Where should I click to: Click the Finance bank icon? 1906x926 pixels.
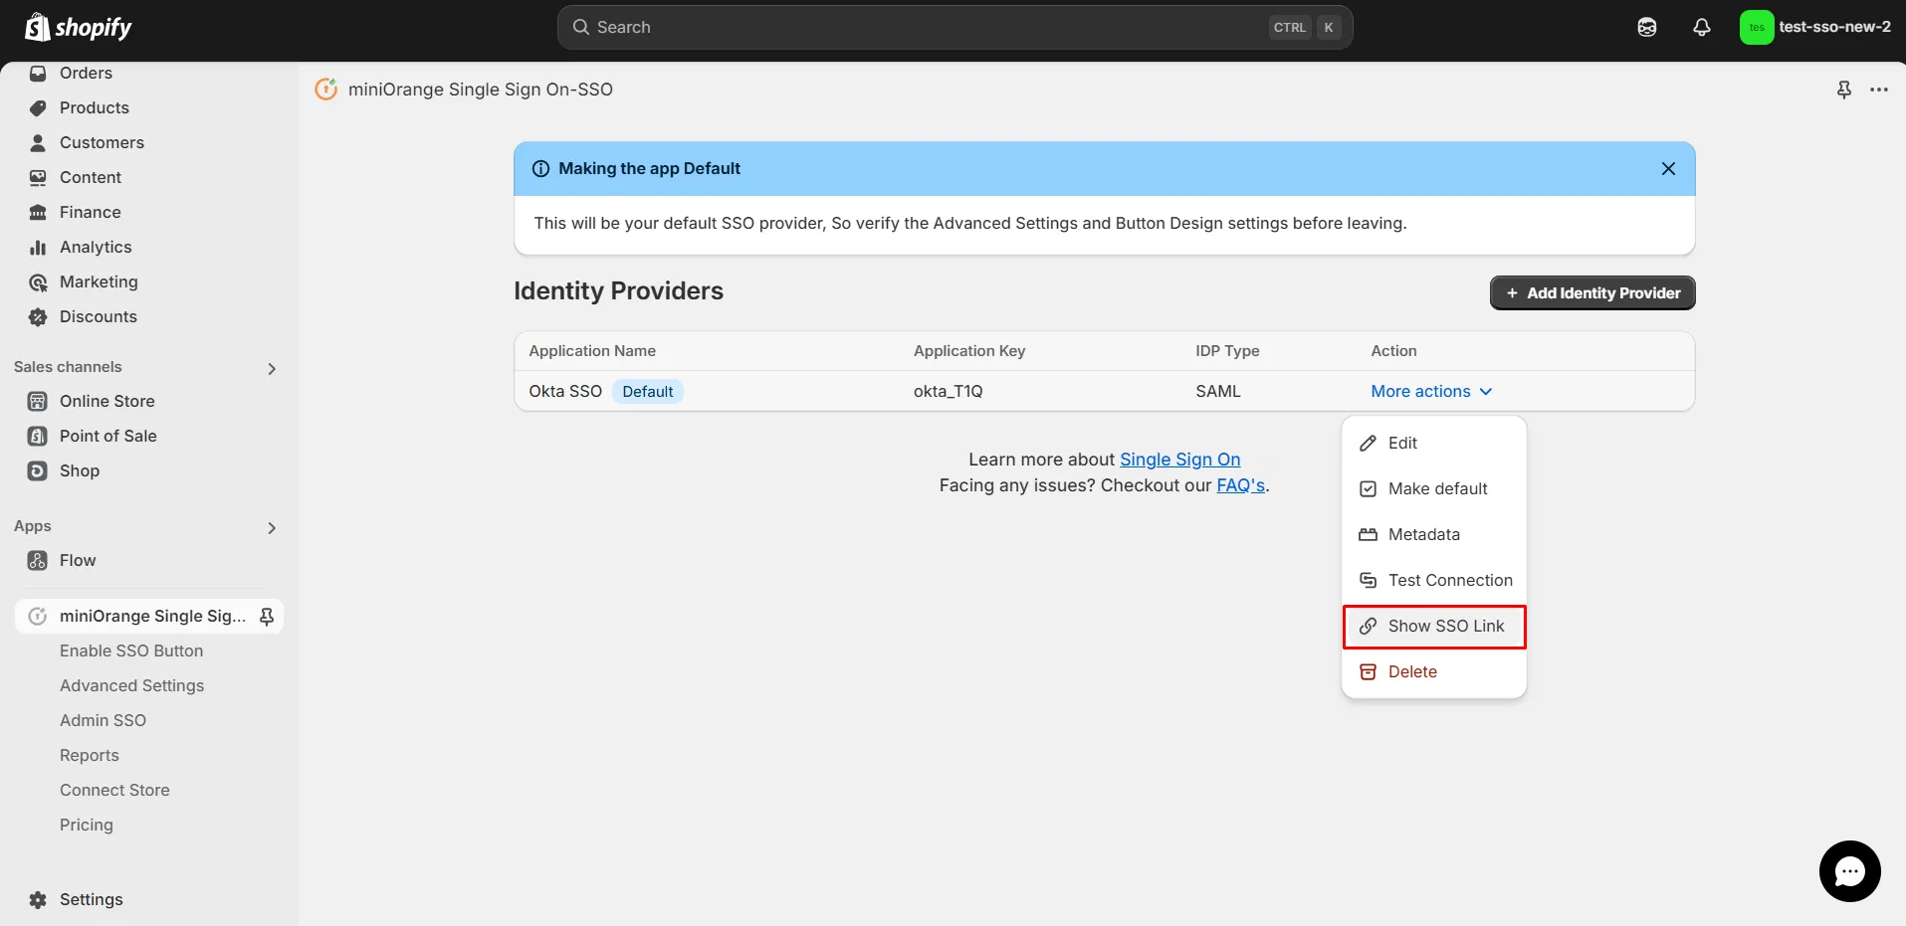coord(38,212)
